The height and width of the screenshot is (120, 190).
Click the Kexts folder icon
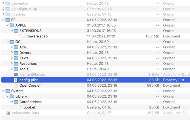tap(16, 58)
